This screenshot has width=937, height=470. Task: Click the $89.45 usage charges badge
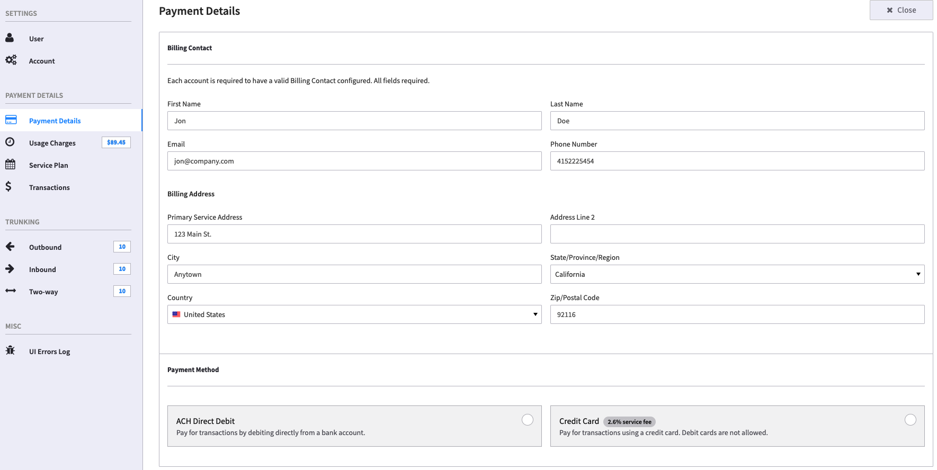tap(116, 142)
